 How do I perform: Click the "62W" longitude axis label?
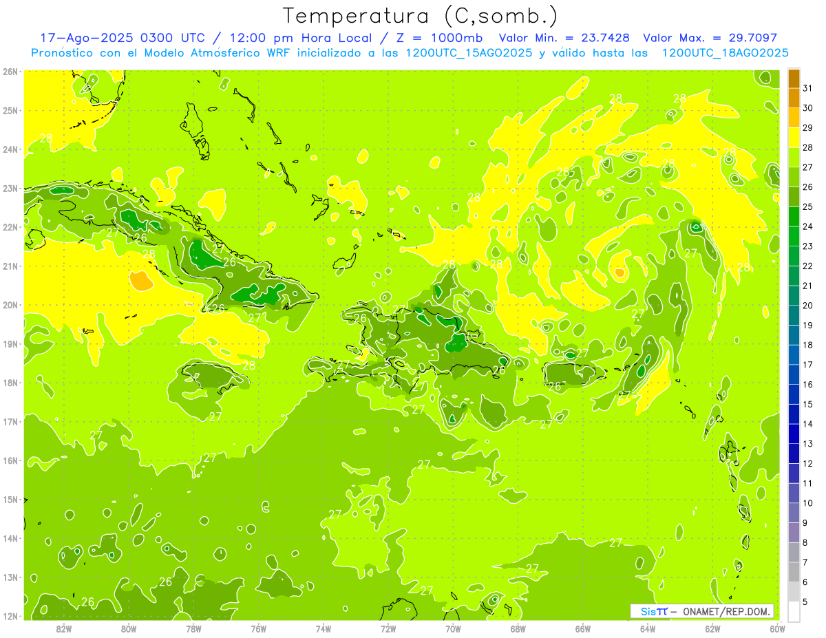[712, 628]
